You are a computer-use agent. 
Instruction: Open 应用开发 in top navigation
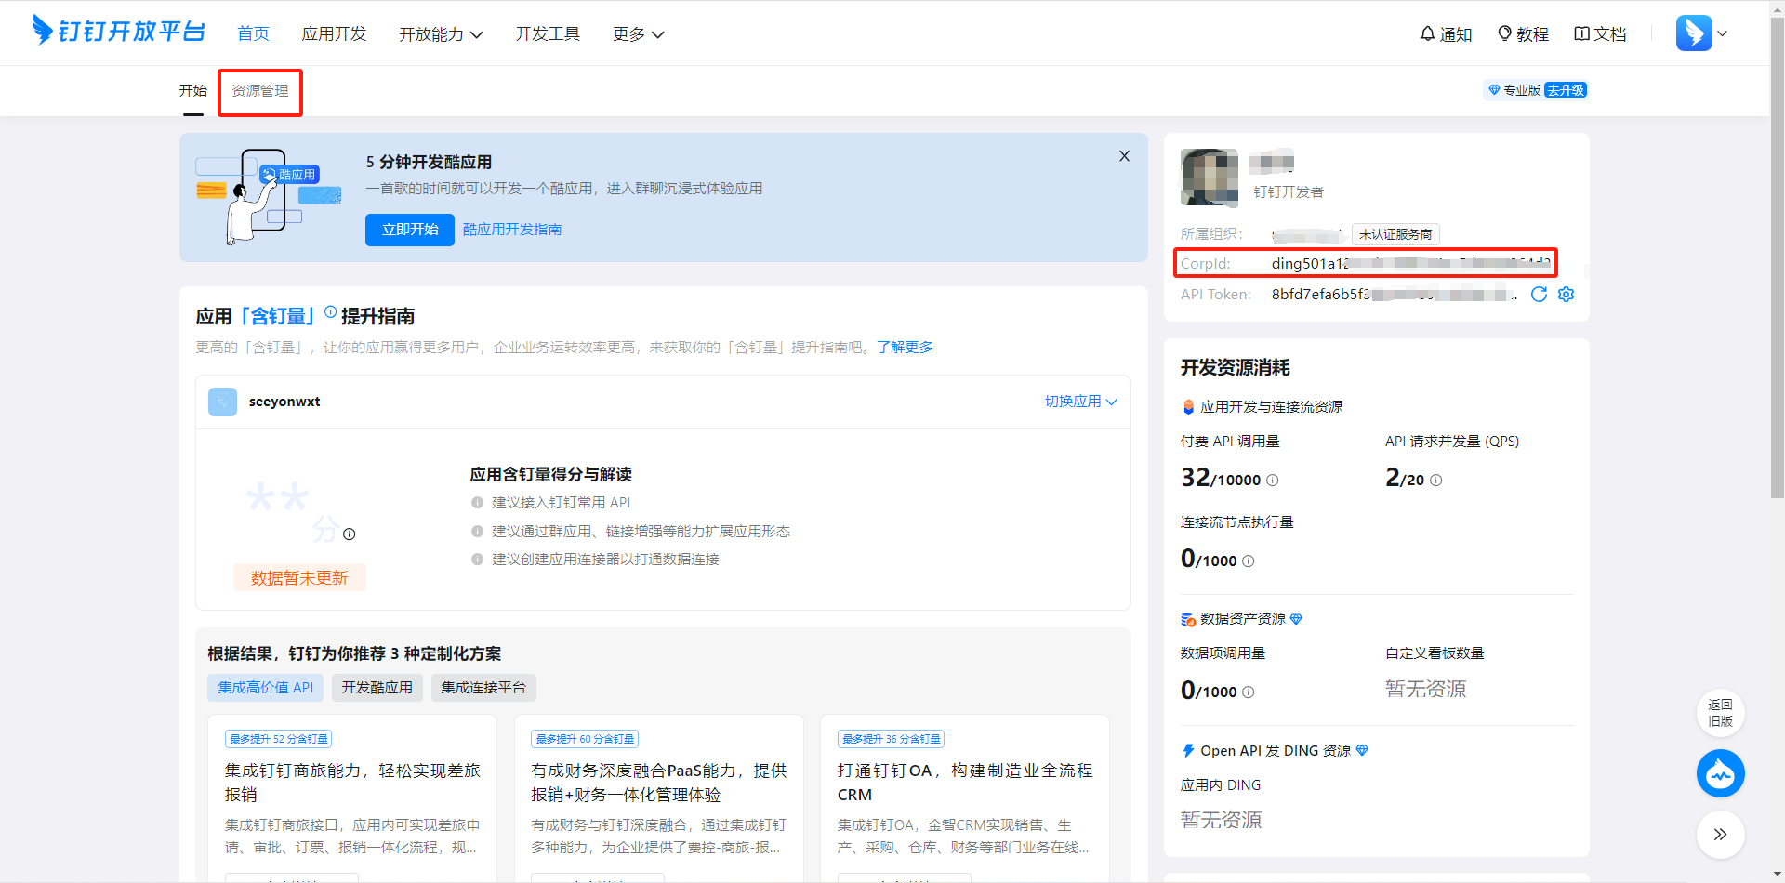pyautogui.click(x=334, y=34)
